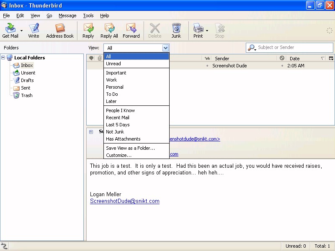
Task: Select the Unsent folder
Action: [x=28, y=73]
